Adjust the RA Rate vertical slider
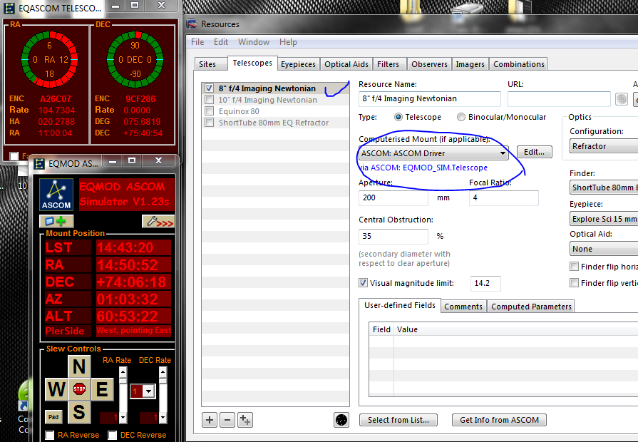Image resolution: width=638 pixels, height=442 pixels. (123, 395)
